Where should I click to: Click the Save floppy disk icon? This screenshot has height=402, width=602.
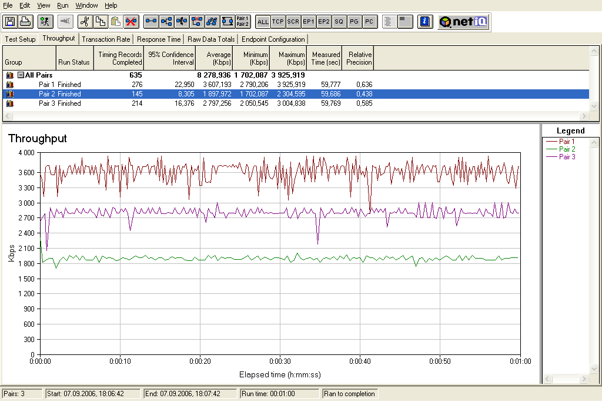(x=10, y=22)
